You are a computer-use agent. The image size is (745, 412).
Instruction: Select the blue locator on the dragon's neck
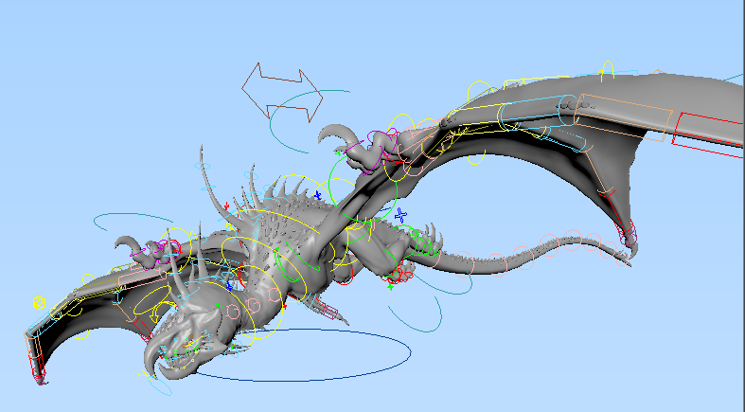(x=229, y=287)
